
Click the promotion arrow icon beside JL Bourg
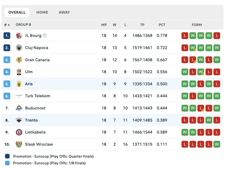pos(45,36)
